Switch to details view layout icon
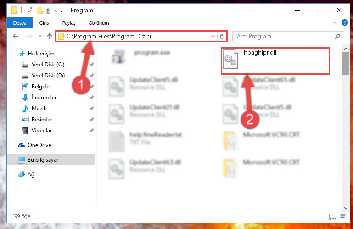This screenshot has height=229, width=353. pos(333,217)
